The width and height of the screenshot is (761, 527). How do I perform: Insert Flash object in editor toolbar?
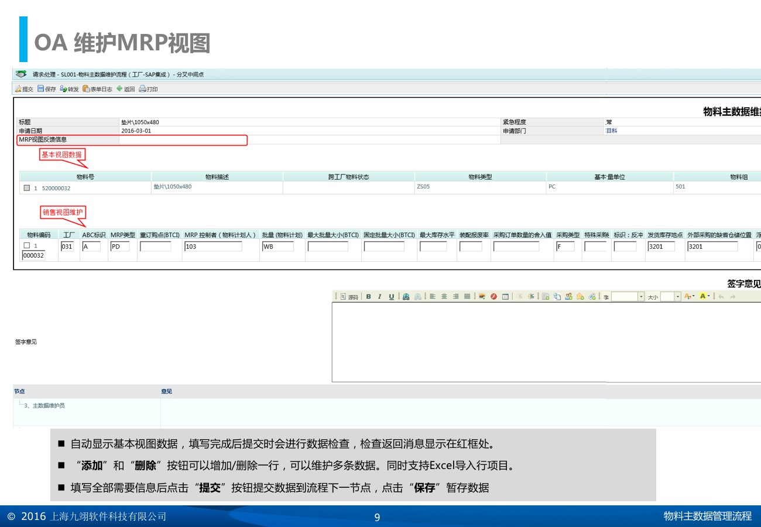click(x=493, y=297)
